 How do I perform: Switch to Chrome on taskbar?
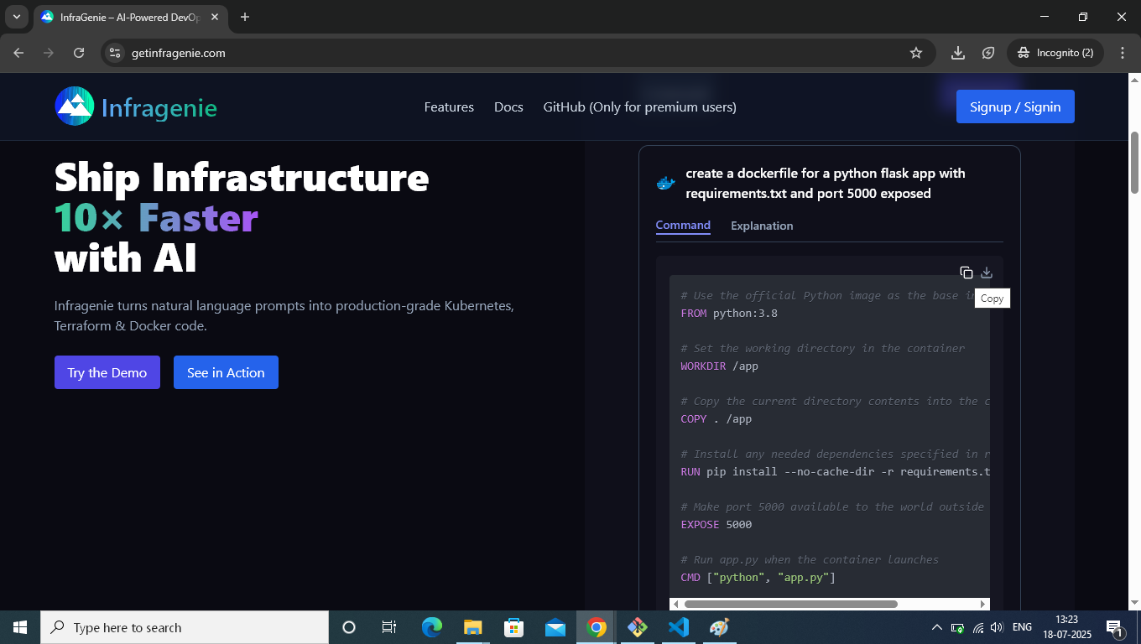click(x=597, y=627)
